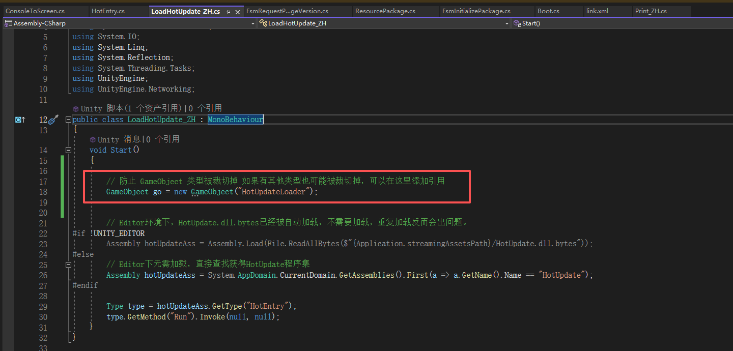Screen dimensions: 733x351
Task: Open the 'Unity 脚本(1 个资产引用)' CodeLens link
Action: pos(131,108)
